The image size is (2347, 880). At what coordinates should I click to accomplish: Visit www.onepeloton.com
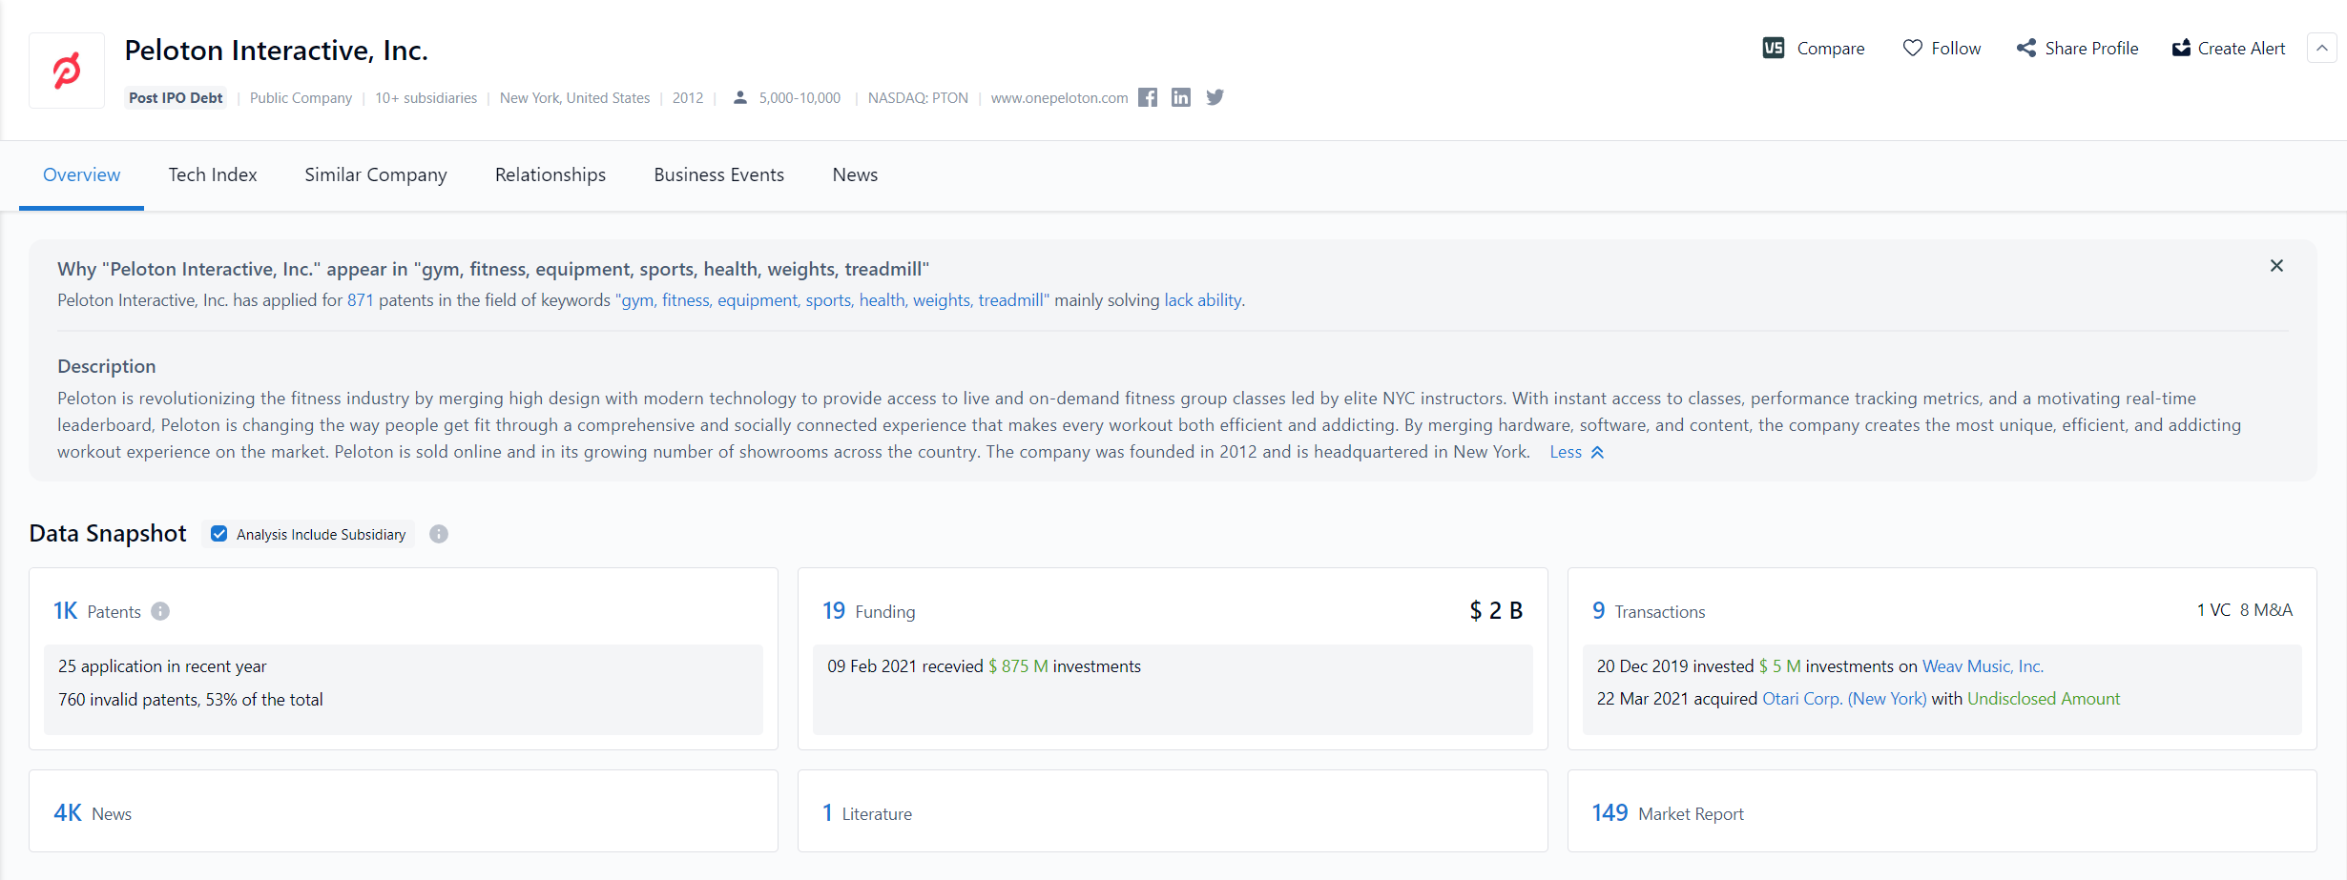[x=1059, y=97]
